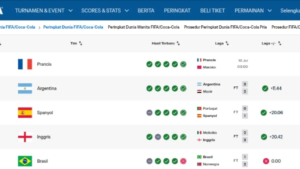300x169 pixels.
Task: Open the Meksiko vs Inggris match
Action: point(222,136)
